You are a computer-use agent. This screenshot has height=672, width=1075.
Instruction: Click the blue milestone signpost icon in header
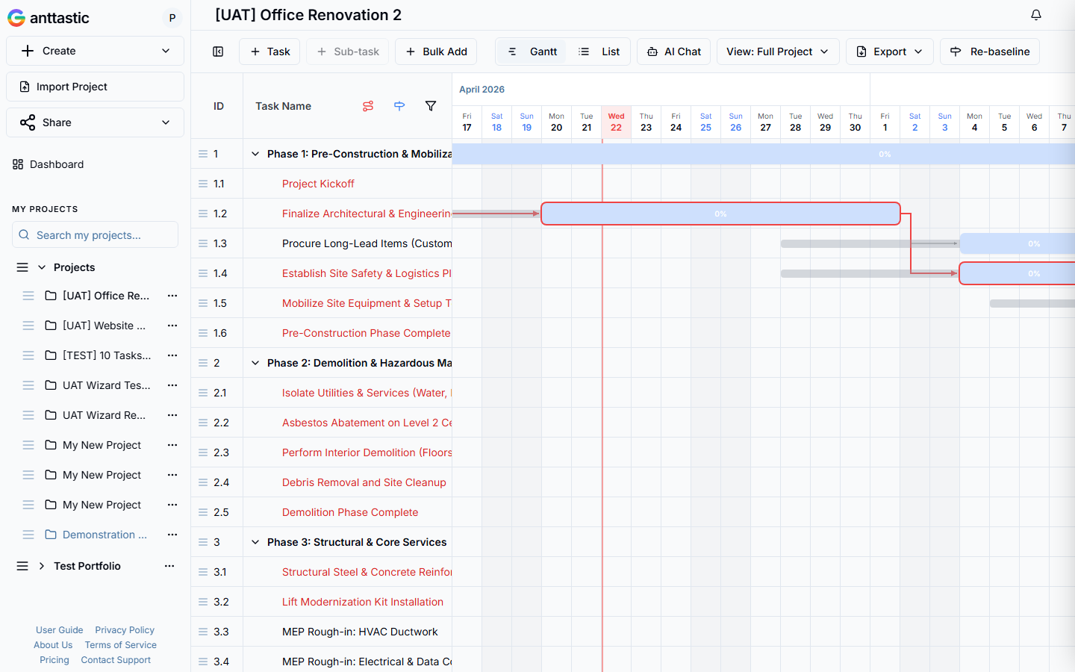pyautogui.click(x=399, y=106)
